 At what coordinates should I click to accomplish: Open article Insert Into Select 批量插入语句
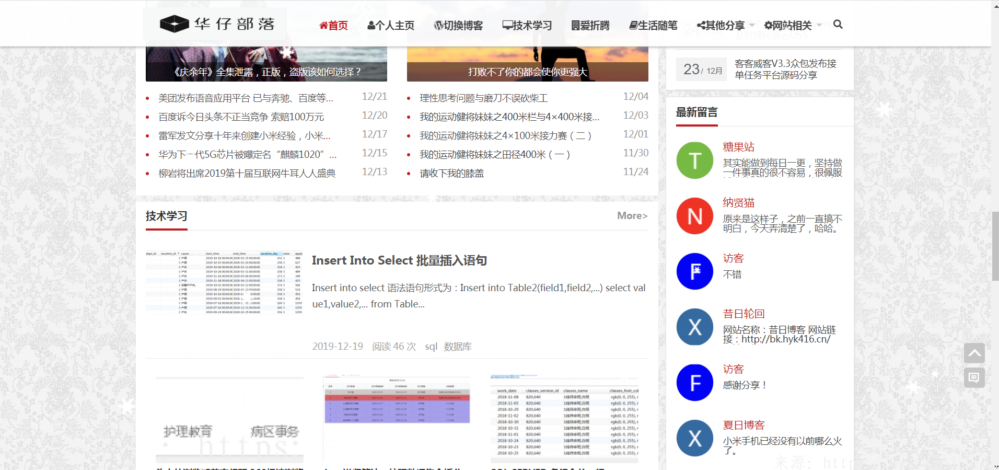[400, 260]
